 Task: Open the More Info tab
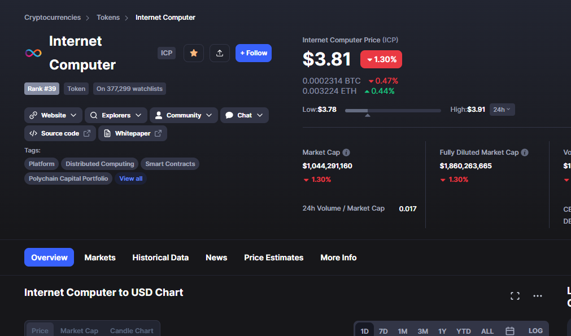click(338, 258)
